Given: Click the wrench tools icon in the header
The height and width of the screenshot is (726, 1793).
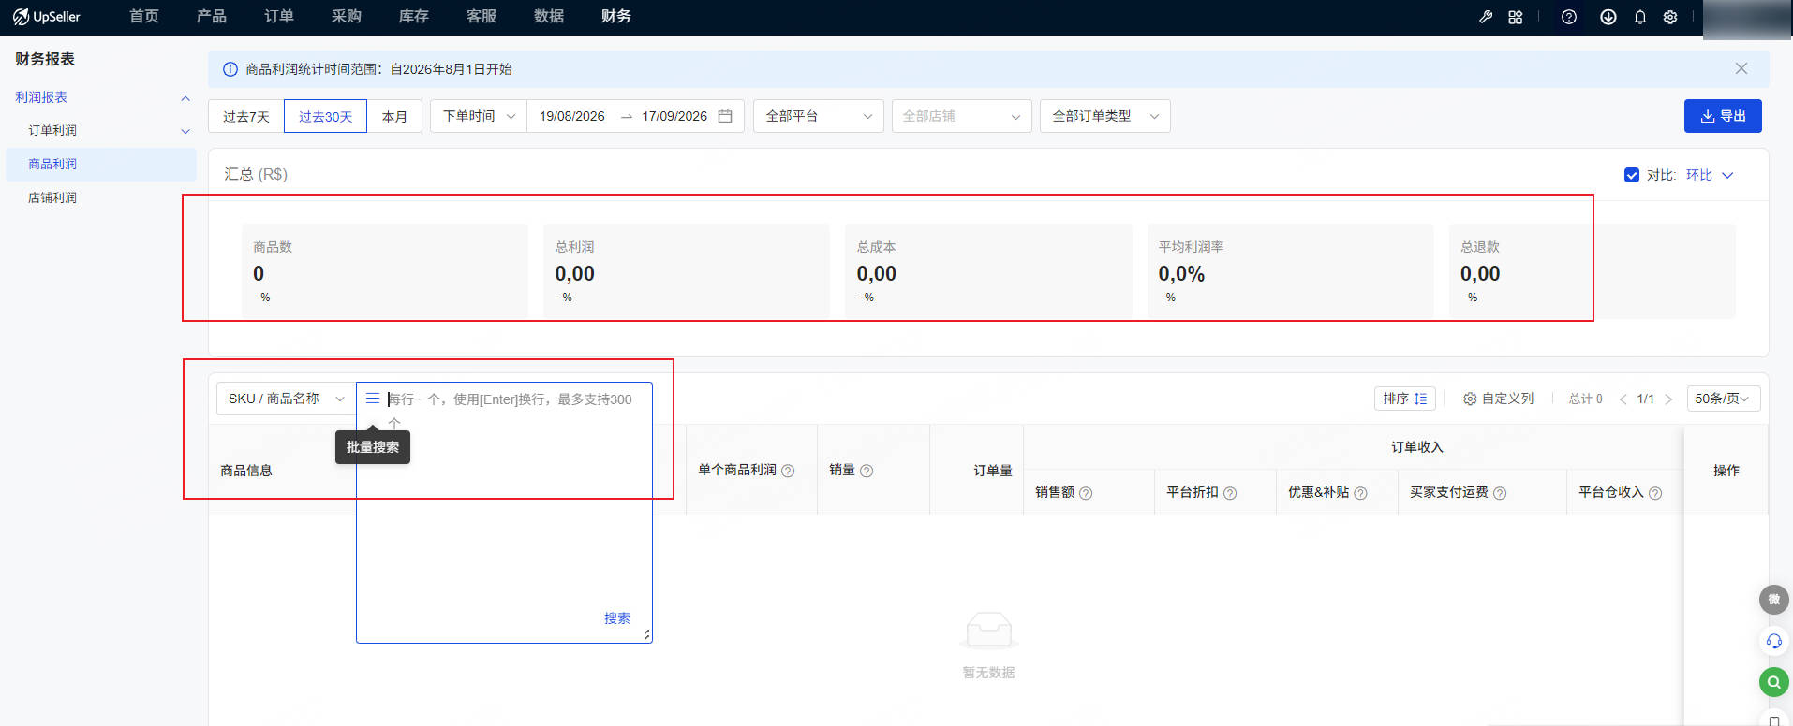Looking at the screenshot, I should pos(1486,17).
